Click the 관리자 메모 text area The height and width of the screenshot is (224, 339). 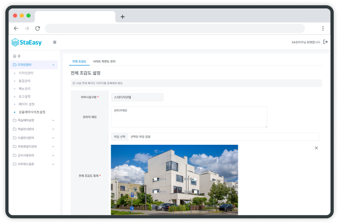click(x=189, y=117)
